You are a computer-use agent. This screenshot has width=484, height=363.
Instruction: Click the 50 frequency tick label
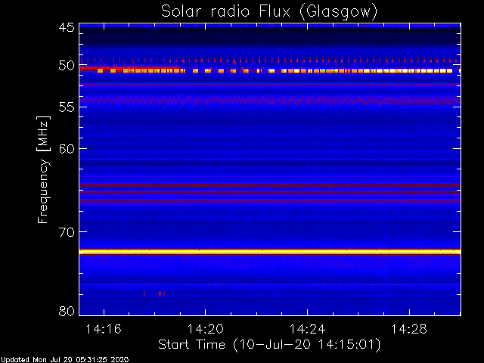(67, 66)
